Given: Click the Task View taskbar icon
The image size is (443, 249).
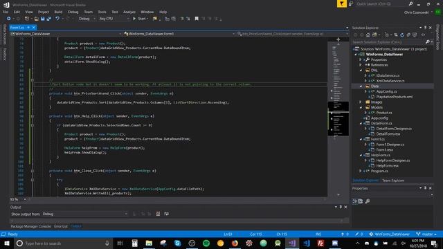Looking at the screenshot, I should click(x=120, y=243).
